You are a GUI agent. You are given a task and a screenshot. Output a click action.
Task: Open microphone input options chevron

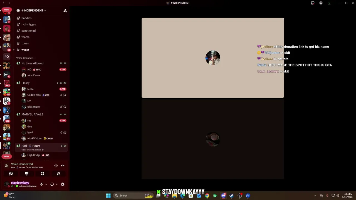pyautogui.click(x=46, y=184)
